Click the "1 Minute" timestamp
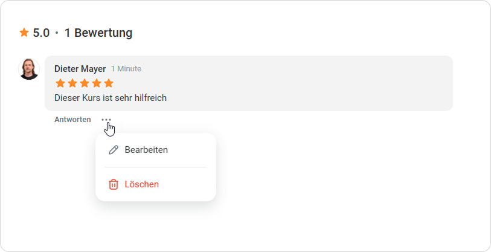 pyautogui.click(x=126, y=69)
